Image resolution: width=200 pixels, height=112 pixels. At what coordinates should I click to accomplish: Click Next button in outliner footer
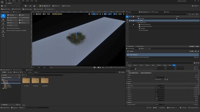pyautogui.click(x=197, y=46)
